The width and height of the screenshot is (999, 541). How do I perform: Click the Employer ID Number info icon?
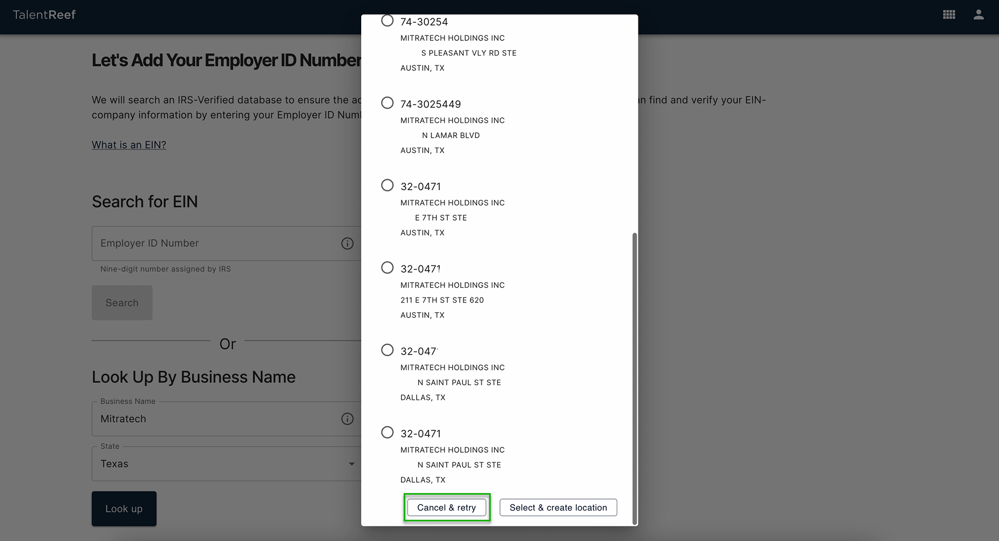[x=347, y=244]
